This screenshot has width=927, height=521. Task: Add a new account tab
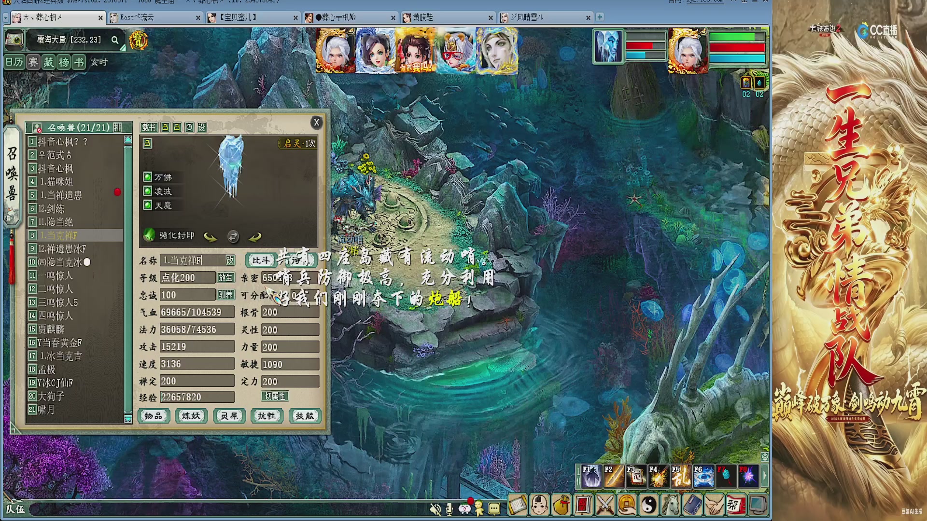pos(600,17)
